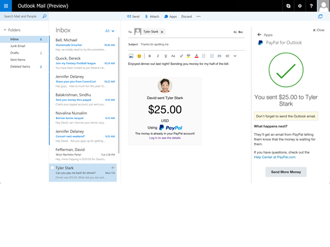This screenshot has width=330, height=247.
Task: Expand more formatting options chevron
Action: pos(235,56)
